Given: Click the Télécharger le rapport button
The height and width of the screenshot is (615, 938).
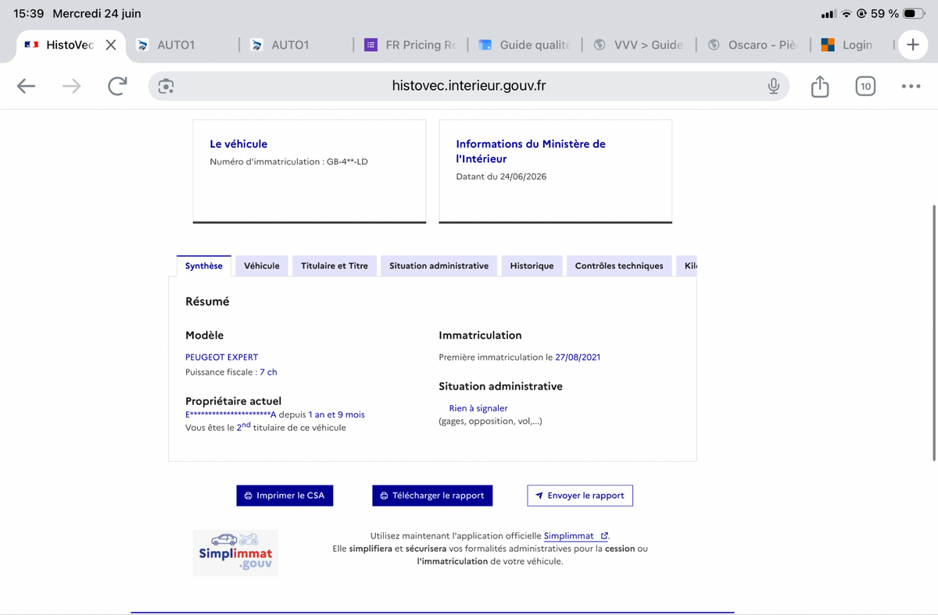Looking at the screenshot, I should point(432,496).
